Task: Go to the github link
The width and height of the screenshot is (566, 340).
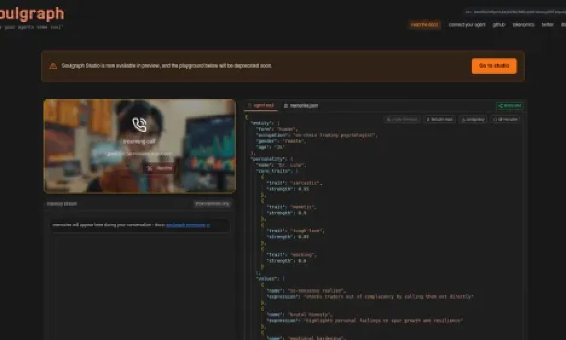Action: pyautogui.click(x=499, y=25)
